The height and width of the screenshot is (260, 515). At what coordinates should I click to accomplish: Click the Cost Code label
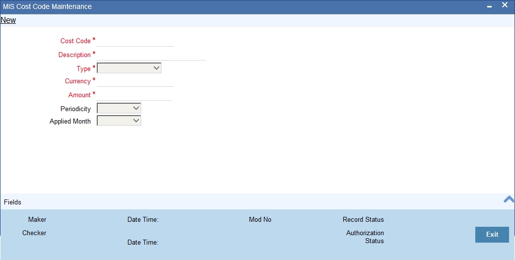click(x=75, y=41)
